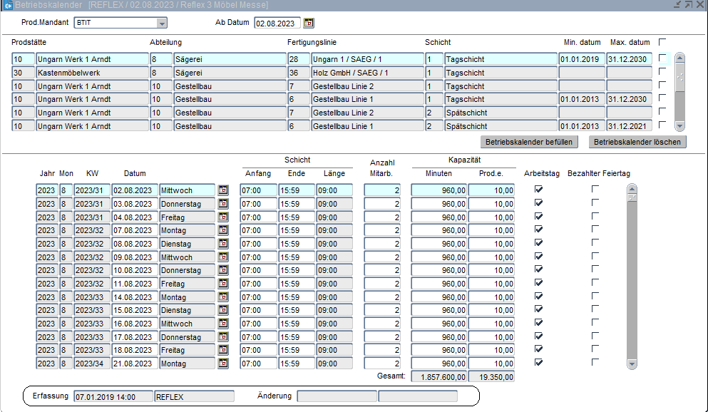Click Betriebskalender befüllen button

tap(528, 142)
